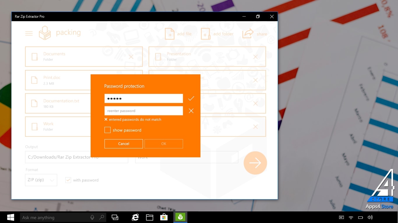The height and width of the screenshot is (223, 398).
Task: Remove the file row beside Print.doc
Action: [x=256, y=80]
